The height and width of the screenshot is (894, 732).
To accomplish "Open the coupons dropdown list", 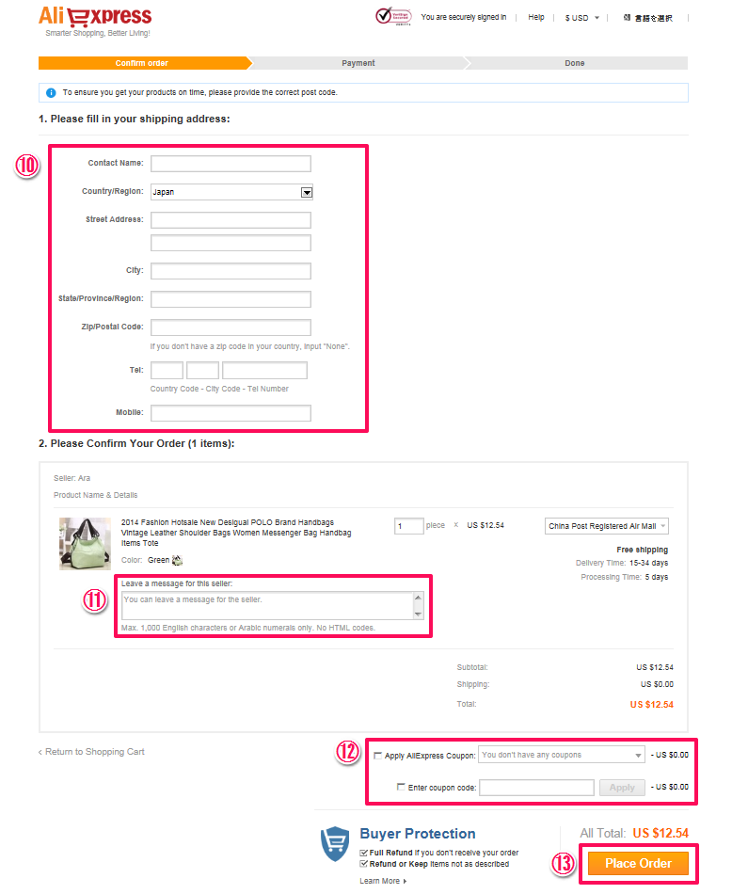I will [562, 755].
